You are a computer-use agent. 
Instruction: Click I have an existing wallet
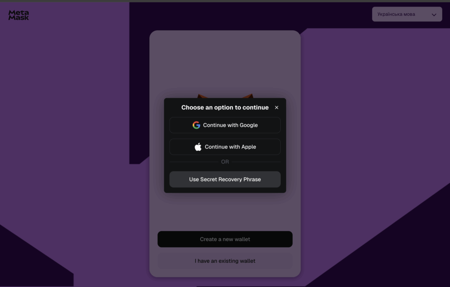(225, 261)
